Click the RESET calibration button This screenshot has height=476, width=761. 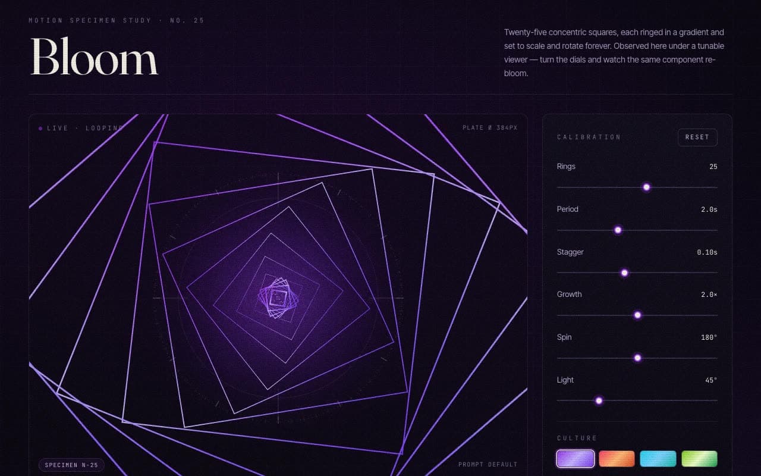pos(697,137)
